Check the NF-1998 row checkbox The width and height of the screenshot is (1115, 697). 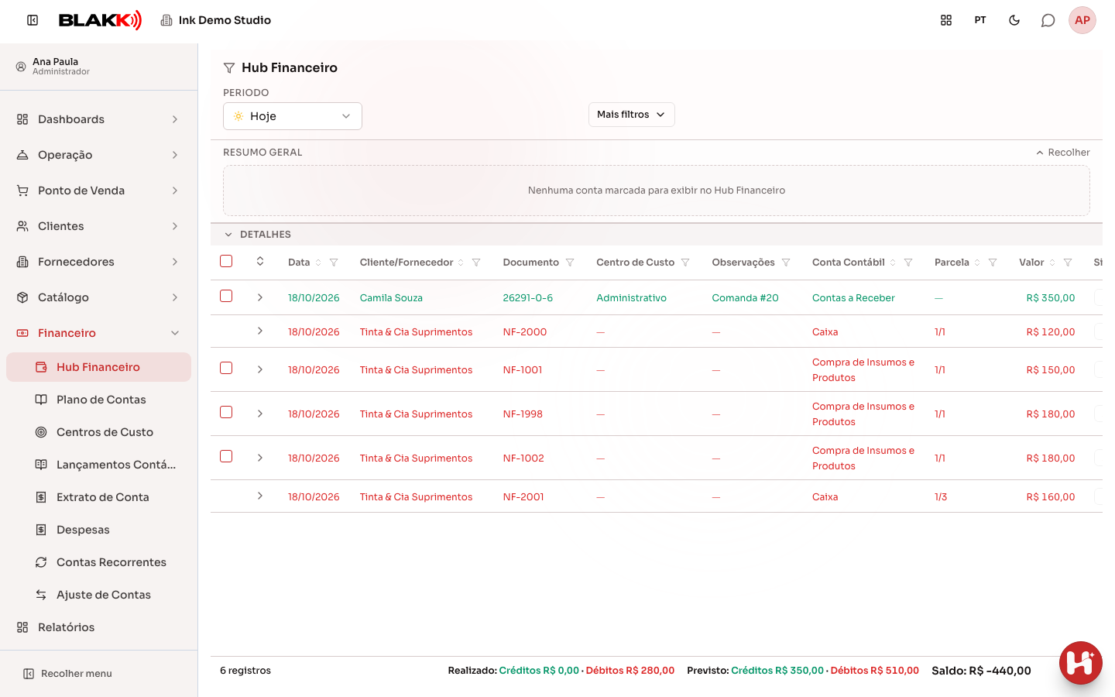[x=226, y=412]
